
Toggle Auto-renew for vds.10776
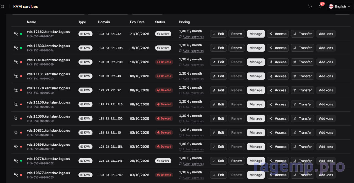coord(191,163)
